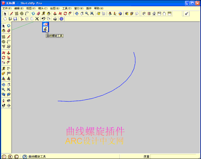Click the Open file icon

pyautogui.click(x=10, y=19)
